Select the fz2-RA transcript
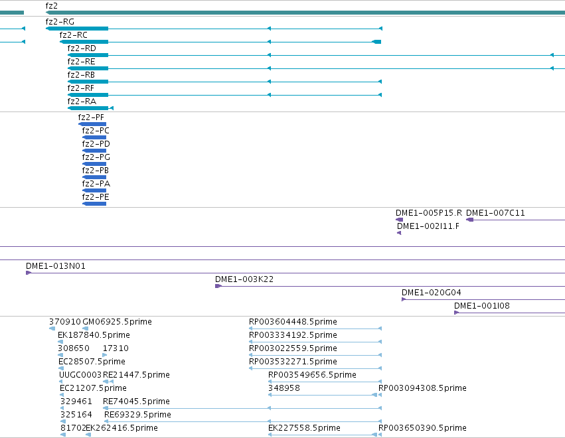This screenshot has width=565, height=438. [x=90, y=108]
